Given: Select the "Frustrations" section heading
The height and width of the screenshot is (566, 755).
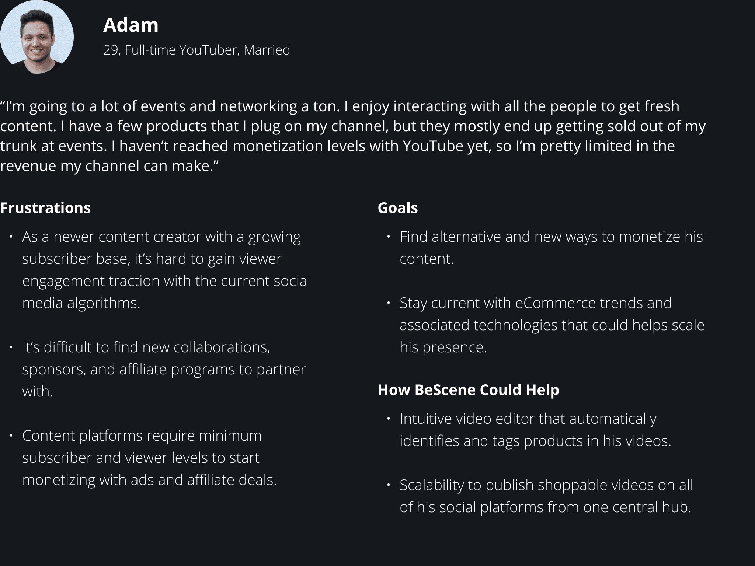Looking at the screenshot, I should click(45, 208).
